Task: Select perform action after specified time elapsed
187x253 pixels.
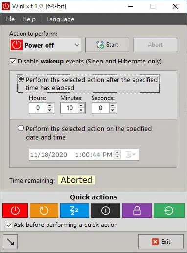Action: [21, 79]
